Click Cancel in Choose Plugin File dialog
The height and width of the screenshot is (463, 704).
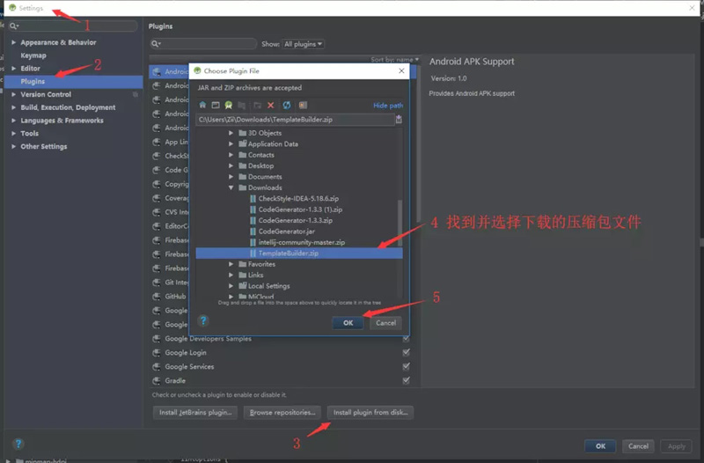tap(385, 323)
